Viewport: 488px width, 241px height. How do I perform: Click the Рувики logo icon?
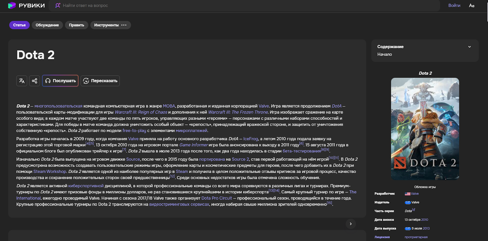(x=12, y=5)
